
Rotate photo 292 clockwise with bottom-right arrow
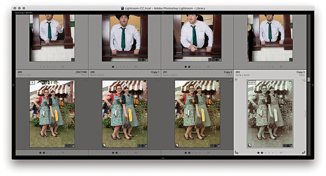pyautogui.click(x=303, y=152)
